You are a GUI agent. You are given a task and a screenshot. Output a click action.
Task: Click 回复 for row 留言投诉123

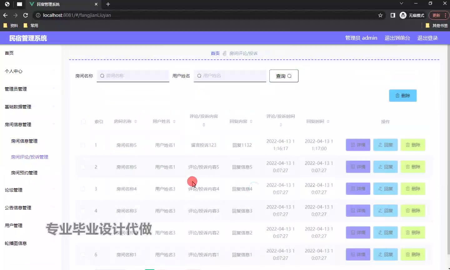385,145
